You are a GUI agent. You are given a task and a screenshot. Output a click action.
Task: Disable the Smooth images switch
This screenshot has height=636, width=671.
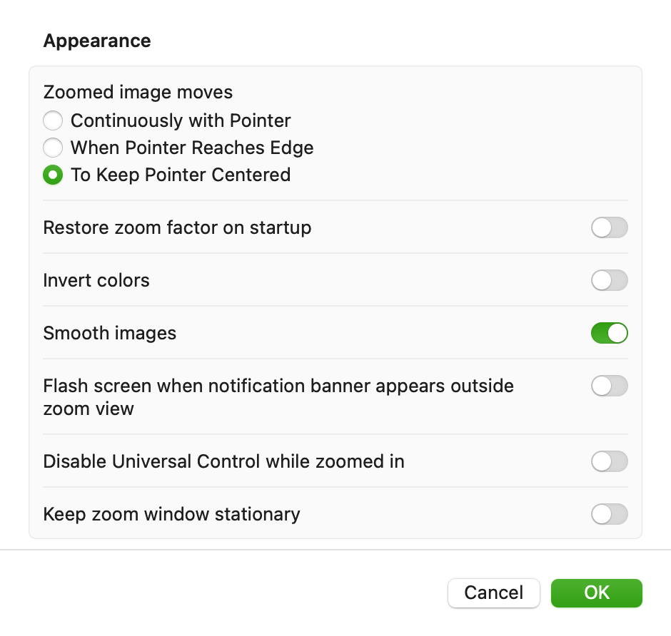pos(610,333)
